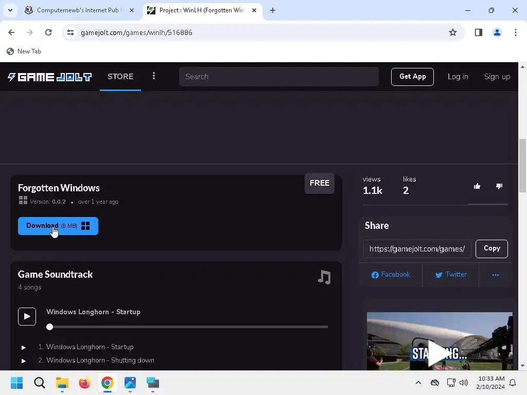Click the "Forgotten Windows" package title
The image size is (527, 395).
click(59, 188)
